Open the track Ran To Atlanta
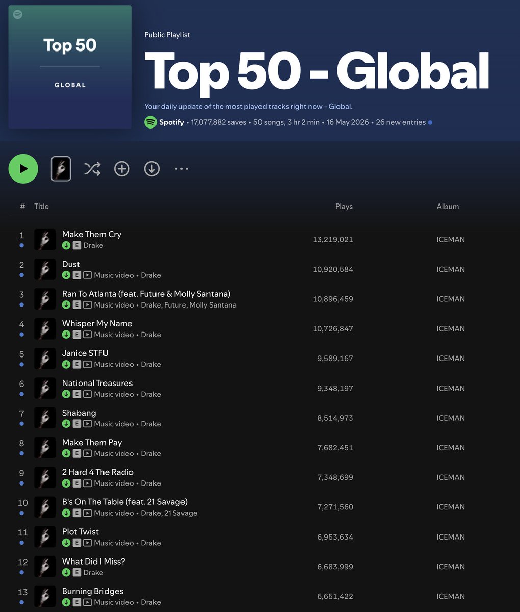 click(146, 294)
